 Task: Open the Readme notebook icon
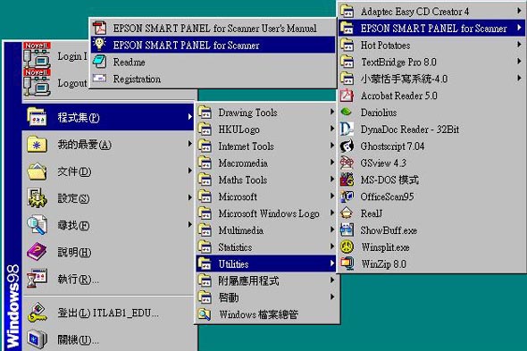tap(99, 62)
